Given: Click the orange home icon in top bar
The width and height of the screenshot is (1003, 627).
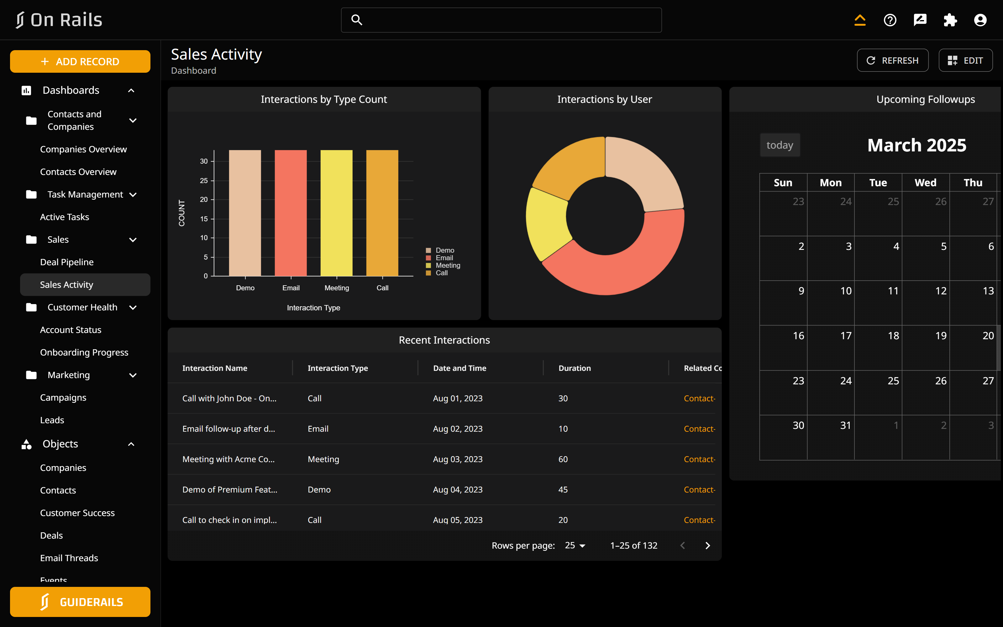Looking at the screenshot, I should (860, 19).
